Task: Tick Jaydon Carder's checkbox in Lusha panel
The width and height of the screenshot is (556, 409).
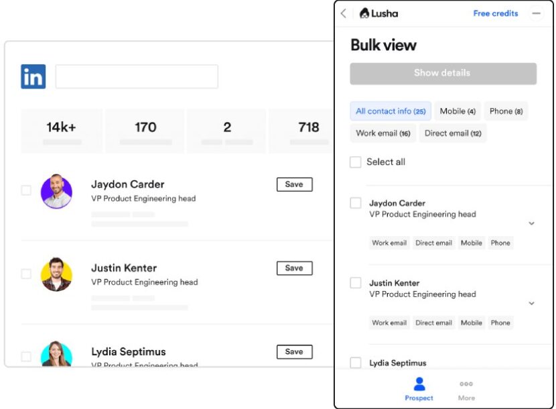Action: click(356, 203)
